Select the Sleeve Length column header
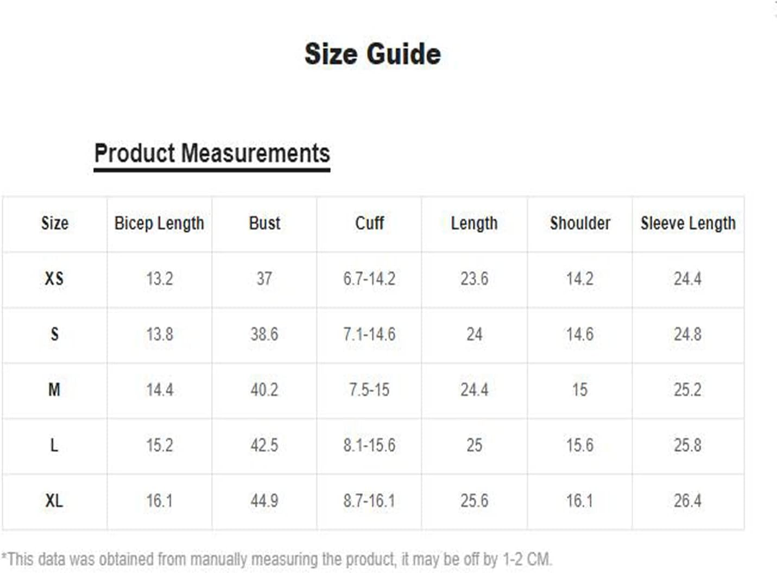This screenshot has width=777, height=573. 688,223
